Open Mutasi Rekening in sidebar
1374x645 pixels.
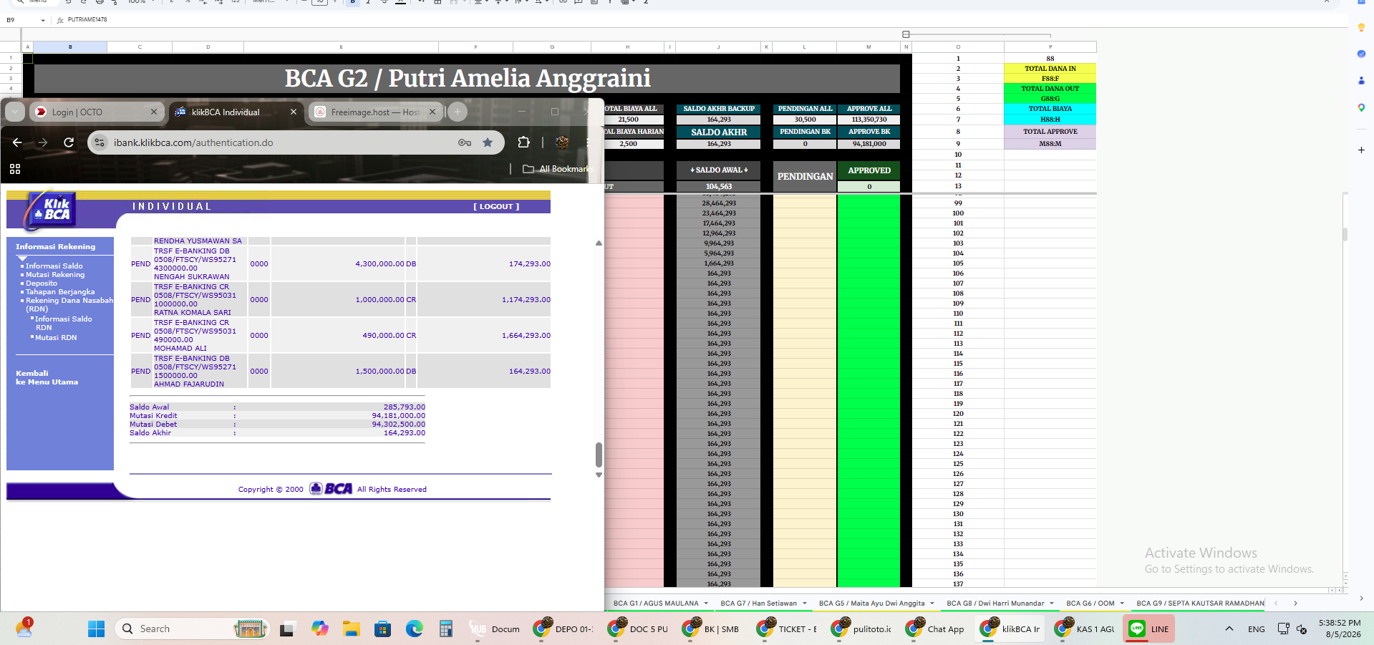[55, 275]
